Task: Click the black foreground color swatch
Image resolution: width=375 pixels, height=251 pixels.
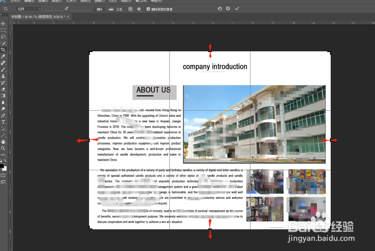Action: (1, 166)
